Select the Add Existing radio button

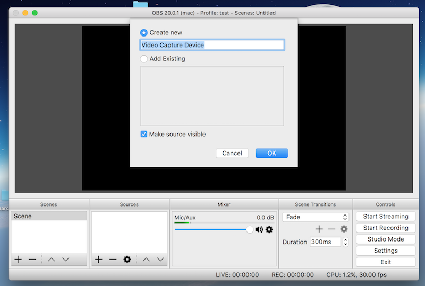coord(144,59)
